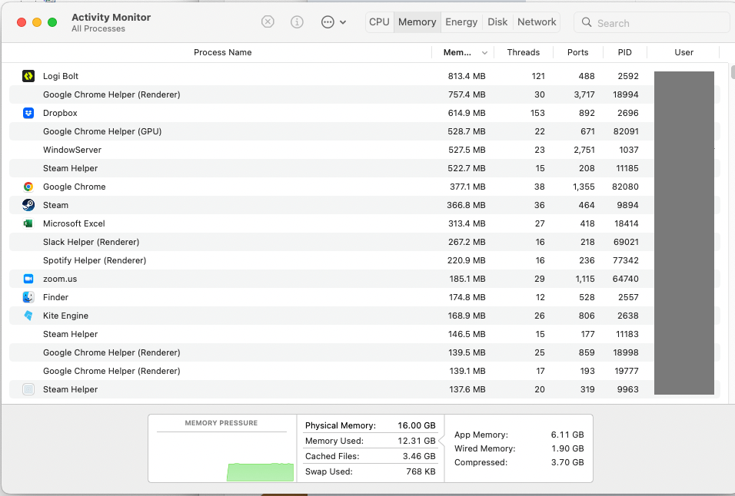735x496 pixels.
Task: Click the quit process X toolbar icon
Action: click(268, 21)
